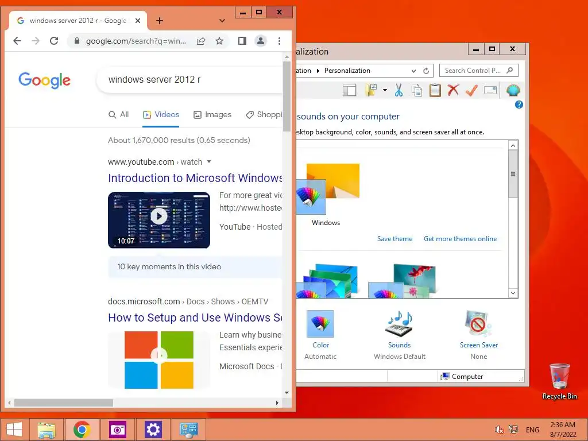The height and width of the screenshot is (441, 588).
Task: Expand the folder options dropdown arrow
Action: click(x=385, y=90)
